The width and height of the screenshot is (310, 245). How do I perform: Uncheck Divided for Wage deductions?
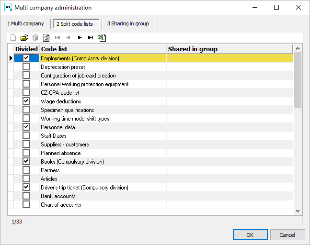pyautogui.click(x=26, y=101)
